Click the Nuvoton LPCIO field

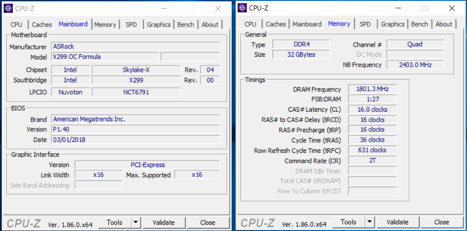point(71,92)
